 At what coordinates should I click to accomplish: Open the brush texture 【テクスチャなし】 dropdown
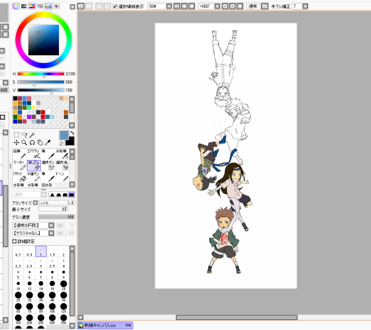[x=51, y=233]
